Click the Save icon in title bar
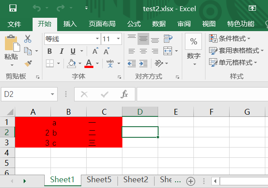The width and height of the screenshot is (268, 188). [13, 8]
